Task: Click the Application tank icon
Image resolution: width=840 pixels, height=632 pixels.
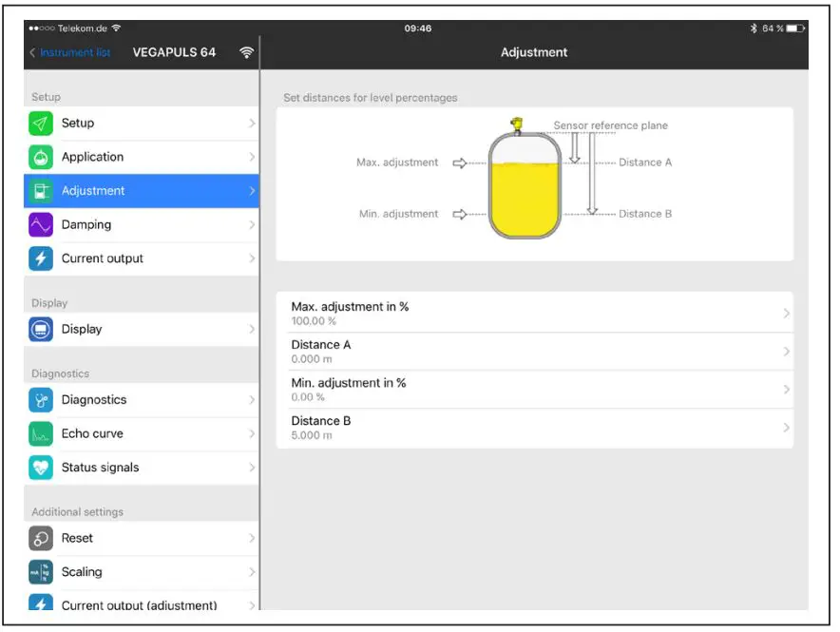Action: pyautogui.click(x=41, y=157)
